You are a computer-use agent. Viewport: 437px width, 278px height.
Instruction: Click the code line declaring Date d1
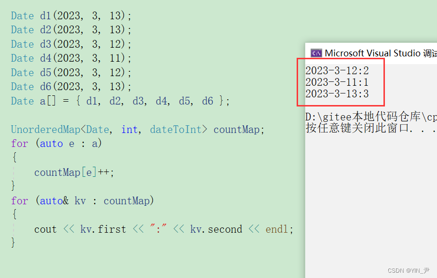[71, 15]
